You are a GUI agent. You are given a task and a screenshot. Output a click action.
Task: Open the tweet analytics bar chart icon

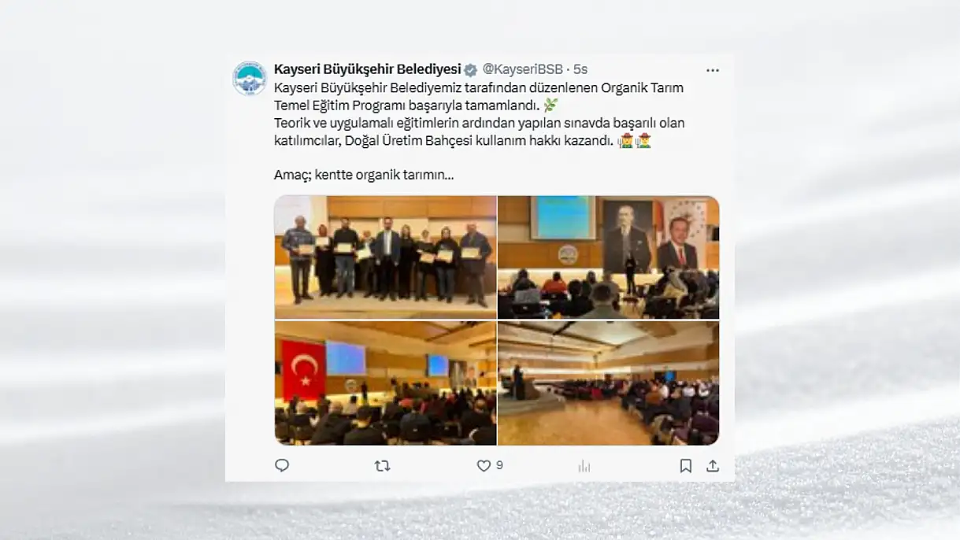pos(584,466)
